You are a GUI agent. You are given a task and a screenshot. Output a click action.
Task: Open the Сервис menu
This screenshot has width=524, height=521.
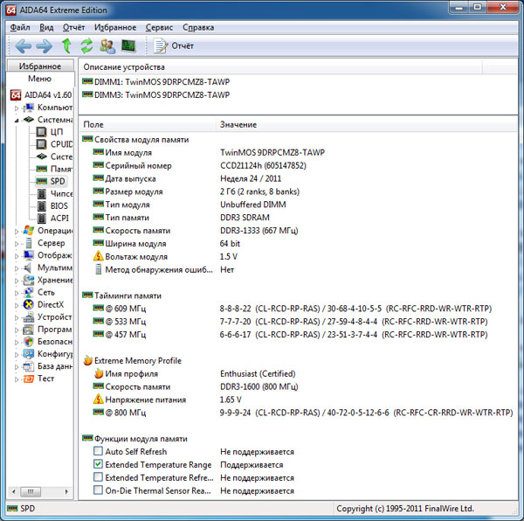tap(159, 27)
